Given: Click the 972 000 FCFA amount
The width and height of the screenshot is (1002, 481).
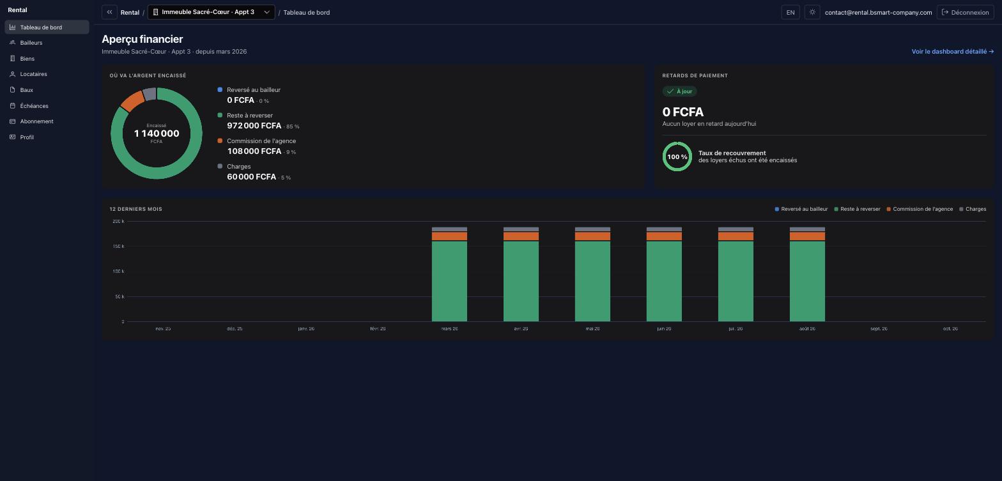Looking at the screenshot, I should 254,126.
